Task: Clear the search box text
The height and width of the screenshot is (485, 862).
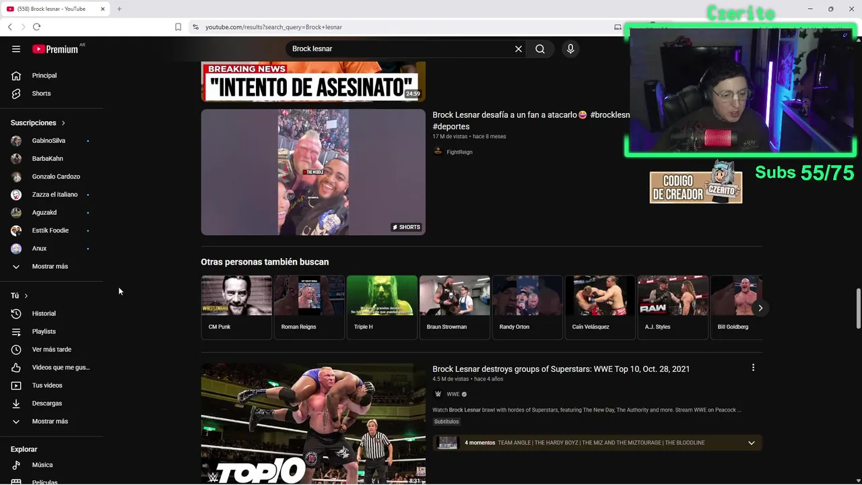Action: [519, 48]
